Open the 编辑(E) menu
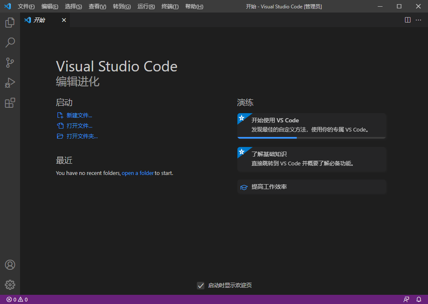Image resolution: width=428 pixels, height=304 pixels. [x=50, y=7]
